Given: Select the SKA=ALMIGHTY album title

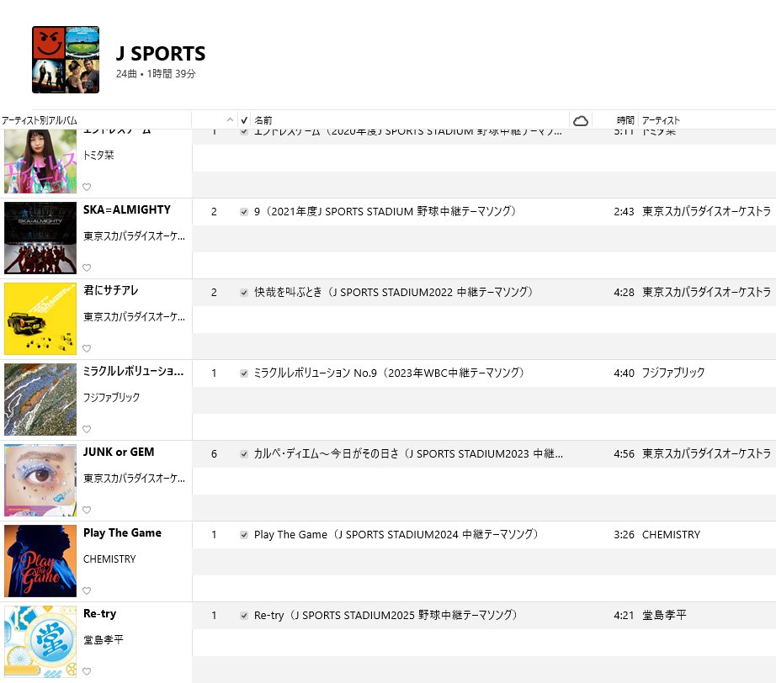Looking at the screenshot, I should 127,209.
